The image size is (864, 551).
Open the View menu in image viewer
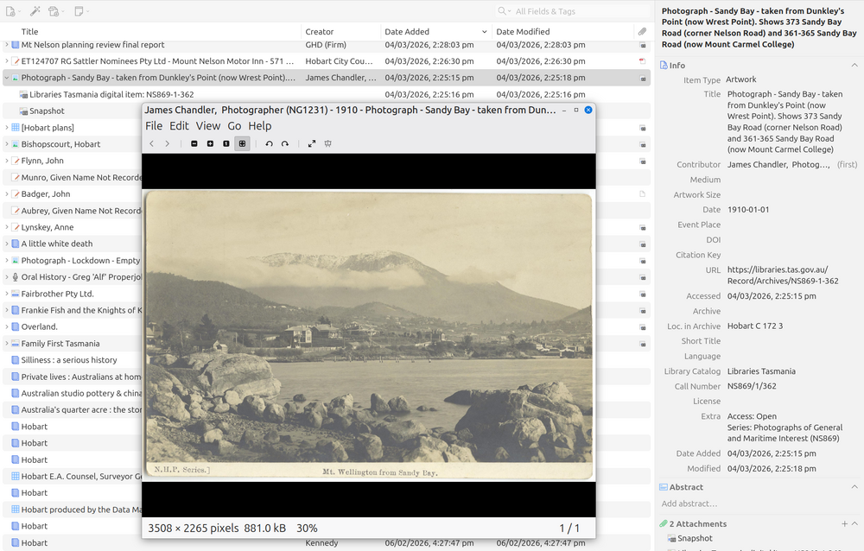pyautogui.click(x=207, y=126)
